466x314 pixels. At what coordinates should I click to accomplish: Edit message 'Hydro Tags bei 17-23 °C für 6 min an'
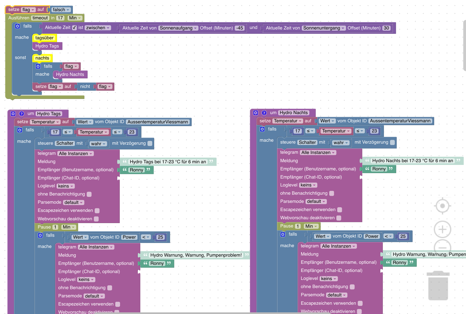(x=168, y=162)
